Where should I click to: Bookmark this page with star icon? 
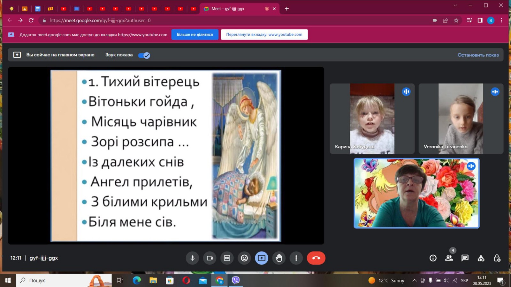click(x=456, y=20)
